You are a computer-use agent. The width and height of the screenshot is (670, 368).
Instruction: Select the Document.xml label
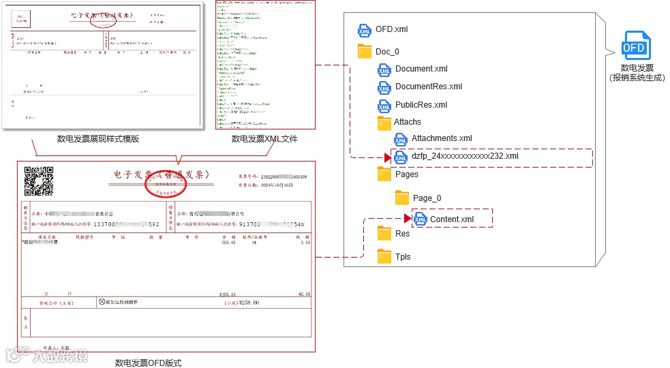[421, 69]
